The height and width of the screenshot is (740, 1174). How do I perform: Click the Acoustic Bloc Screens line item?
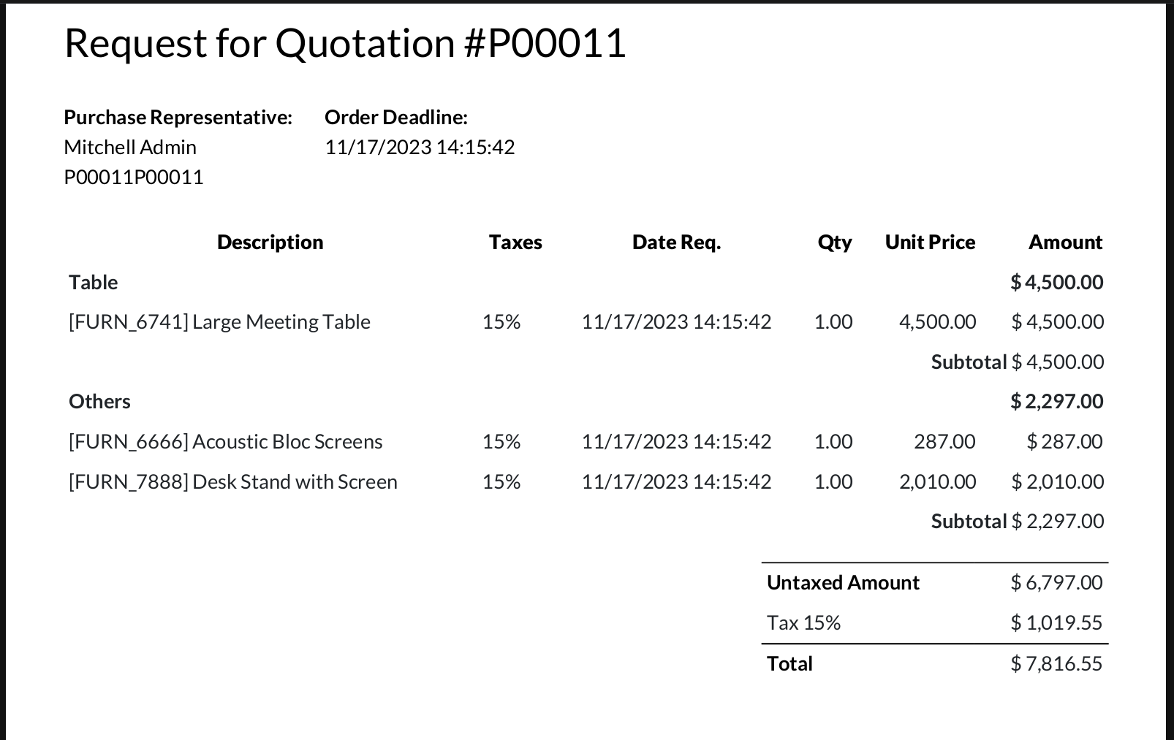point(225,442)
